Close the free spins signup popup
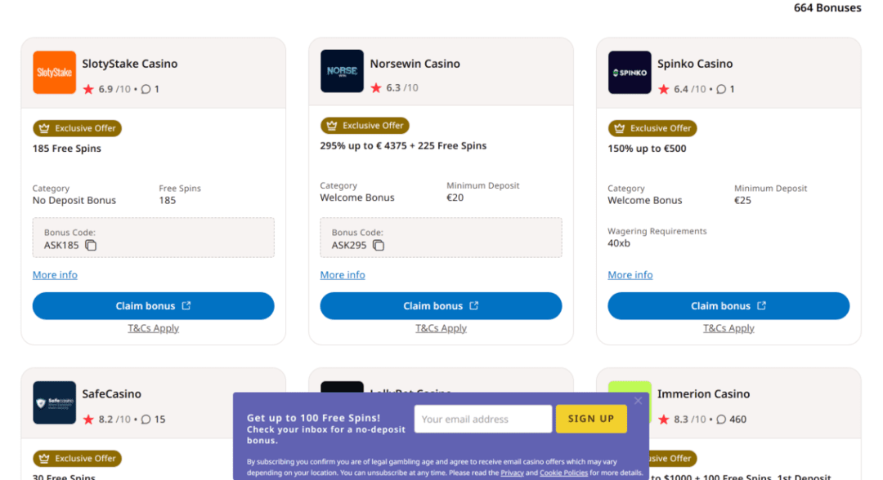 tap(638, 401)
